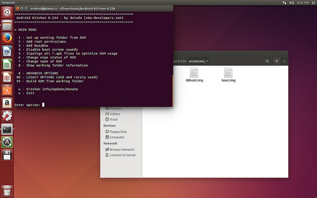Open LibreOffice Calc from the launcher
Screen dimensions: 317x198
[x=7, y=64]
